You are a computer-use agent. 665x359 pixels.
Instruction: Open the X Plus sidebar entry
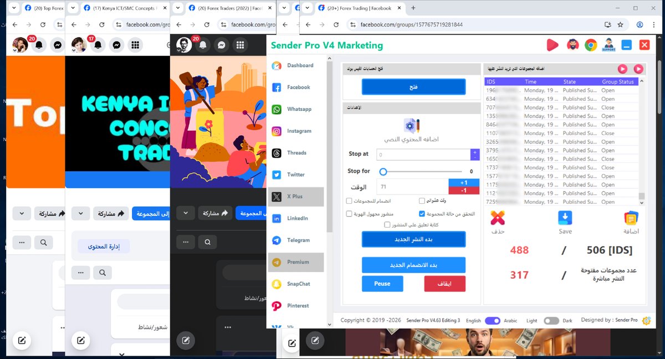(x=296, y=197)
